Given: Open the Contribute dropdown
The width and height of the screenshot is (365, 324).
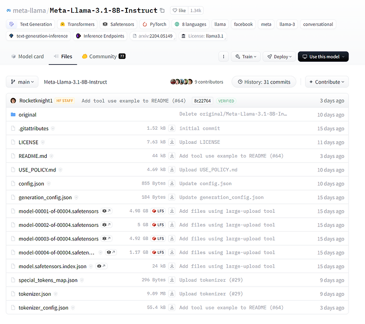Looking at the screenshot, I should (x=327, y=82).
